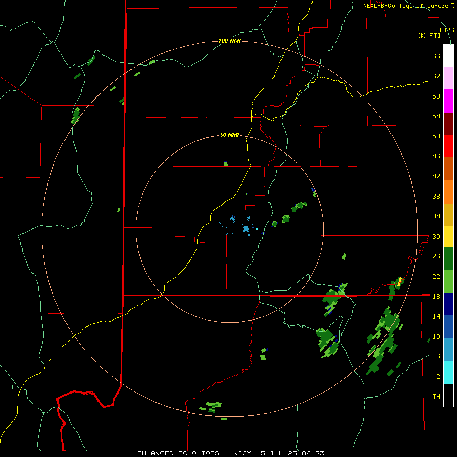The width and height of the screenshot is (457, 457).
Task: Click the NEXLAB-College of DuPage text
Action: click(406, 6)
